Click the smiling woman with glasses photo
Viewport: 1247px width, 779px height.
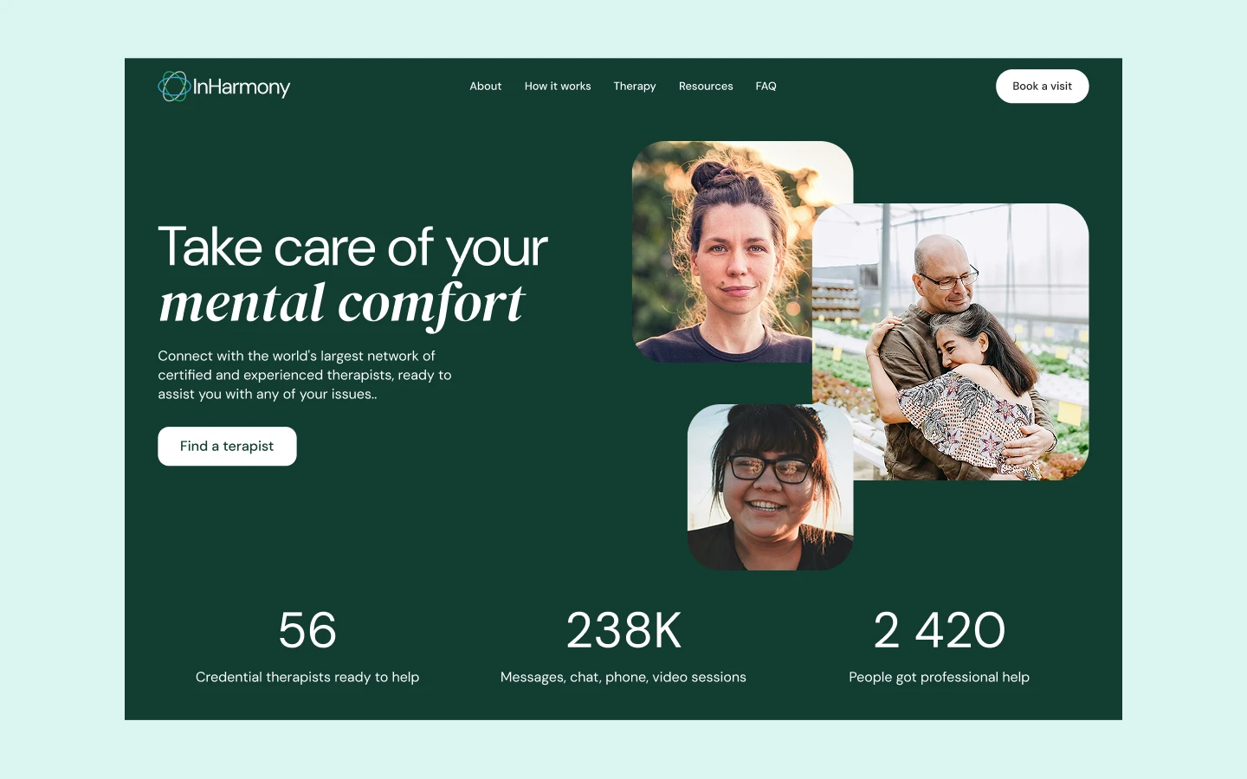[770, 487]
